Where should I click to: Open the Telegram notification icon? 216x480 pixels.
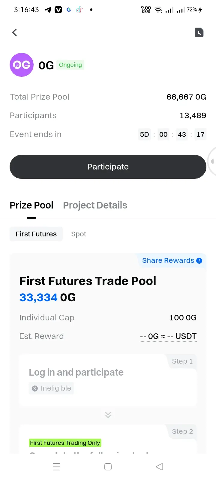point(48,10)
